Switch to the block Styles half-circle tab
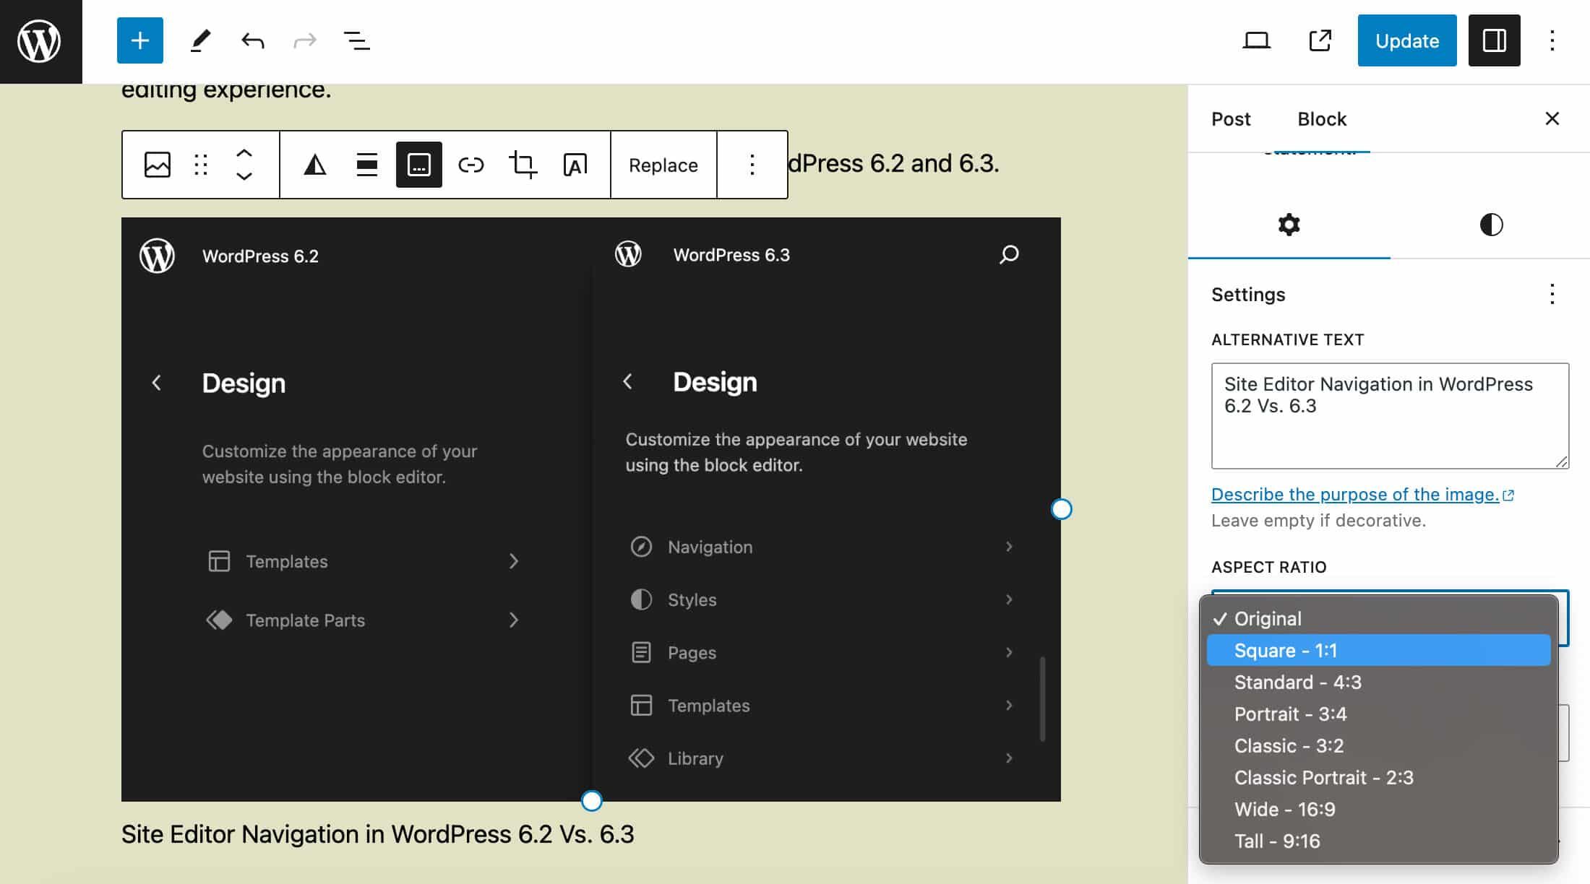Image resolution: width=1590 pixels, height=884 pixels. click(x=1490, y=225)
